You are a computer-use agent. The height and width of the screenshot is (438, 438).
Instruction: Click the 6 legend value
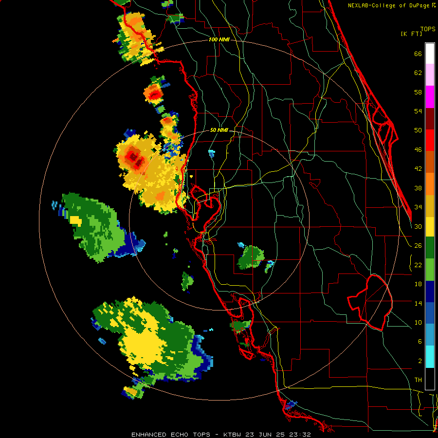click(420, 341)
